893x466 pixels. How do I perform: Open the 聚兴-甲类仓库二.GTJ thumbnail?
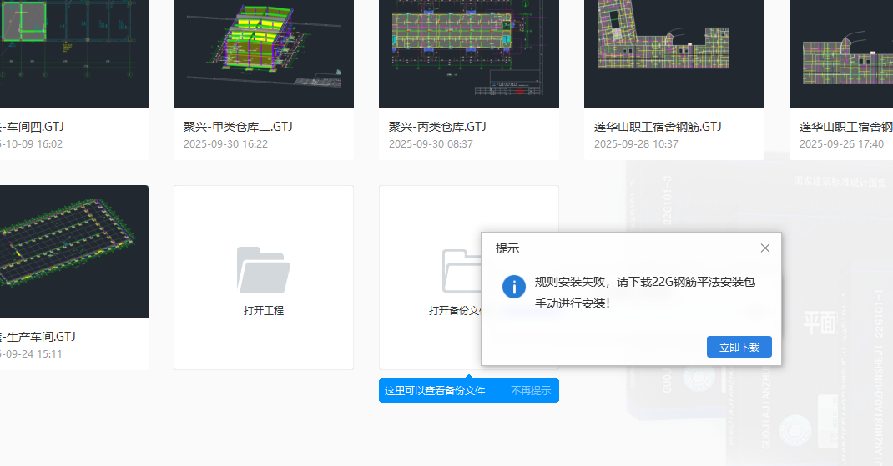tap(264, 53)
